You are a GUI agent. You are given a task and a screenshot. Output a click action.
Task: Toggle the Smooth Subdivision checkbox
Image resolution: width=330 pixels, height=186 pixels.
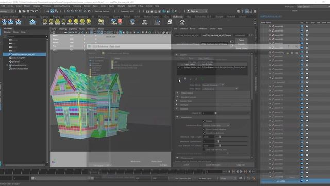tap(204, 133)
